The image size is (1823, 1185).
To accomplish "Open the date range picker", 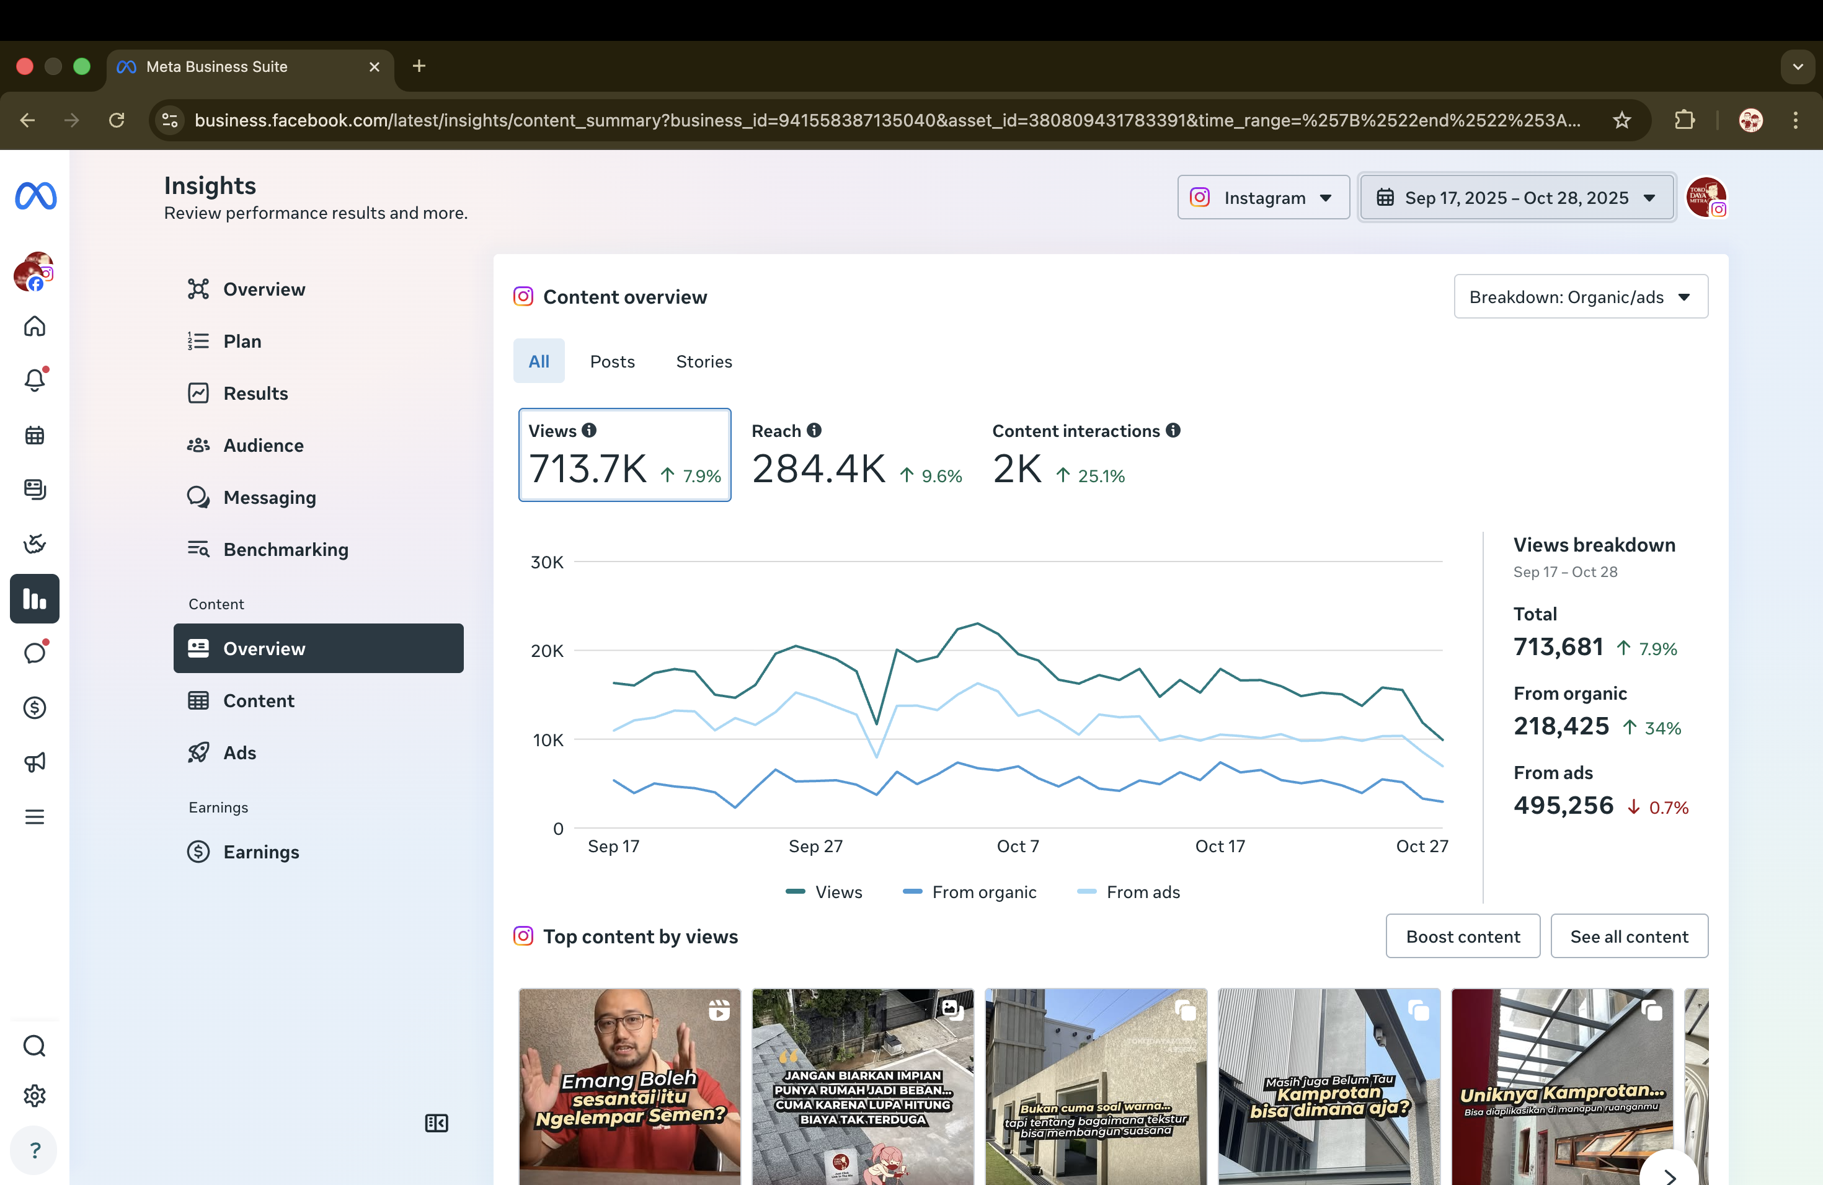I will tap(1517, 198).
